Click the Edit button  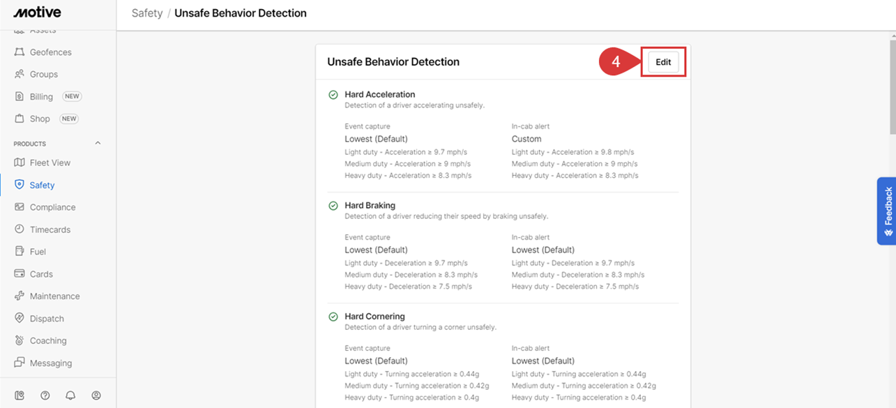tap(663, 62)
